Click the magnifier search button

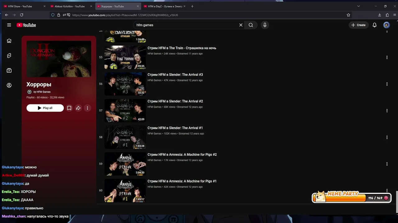[251, 25]
